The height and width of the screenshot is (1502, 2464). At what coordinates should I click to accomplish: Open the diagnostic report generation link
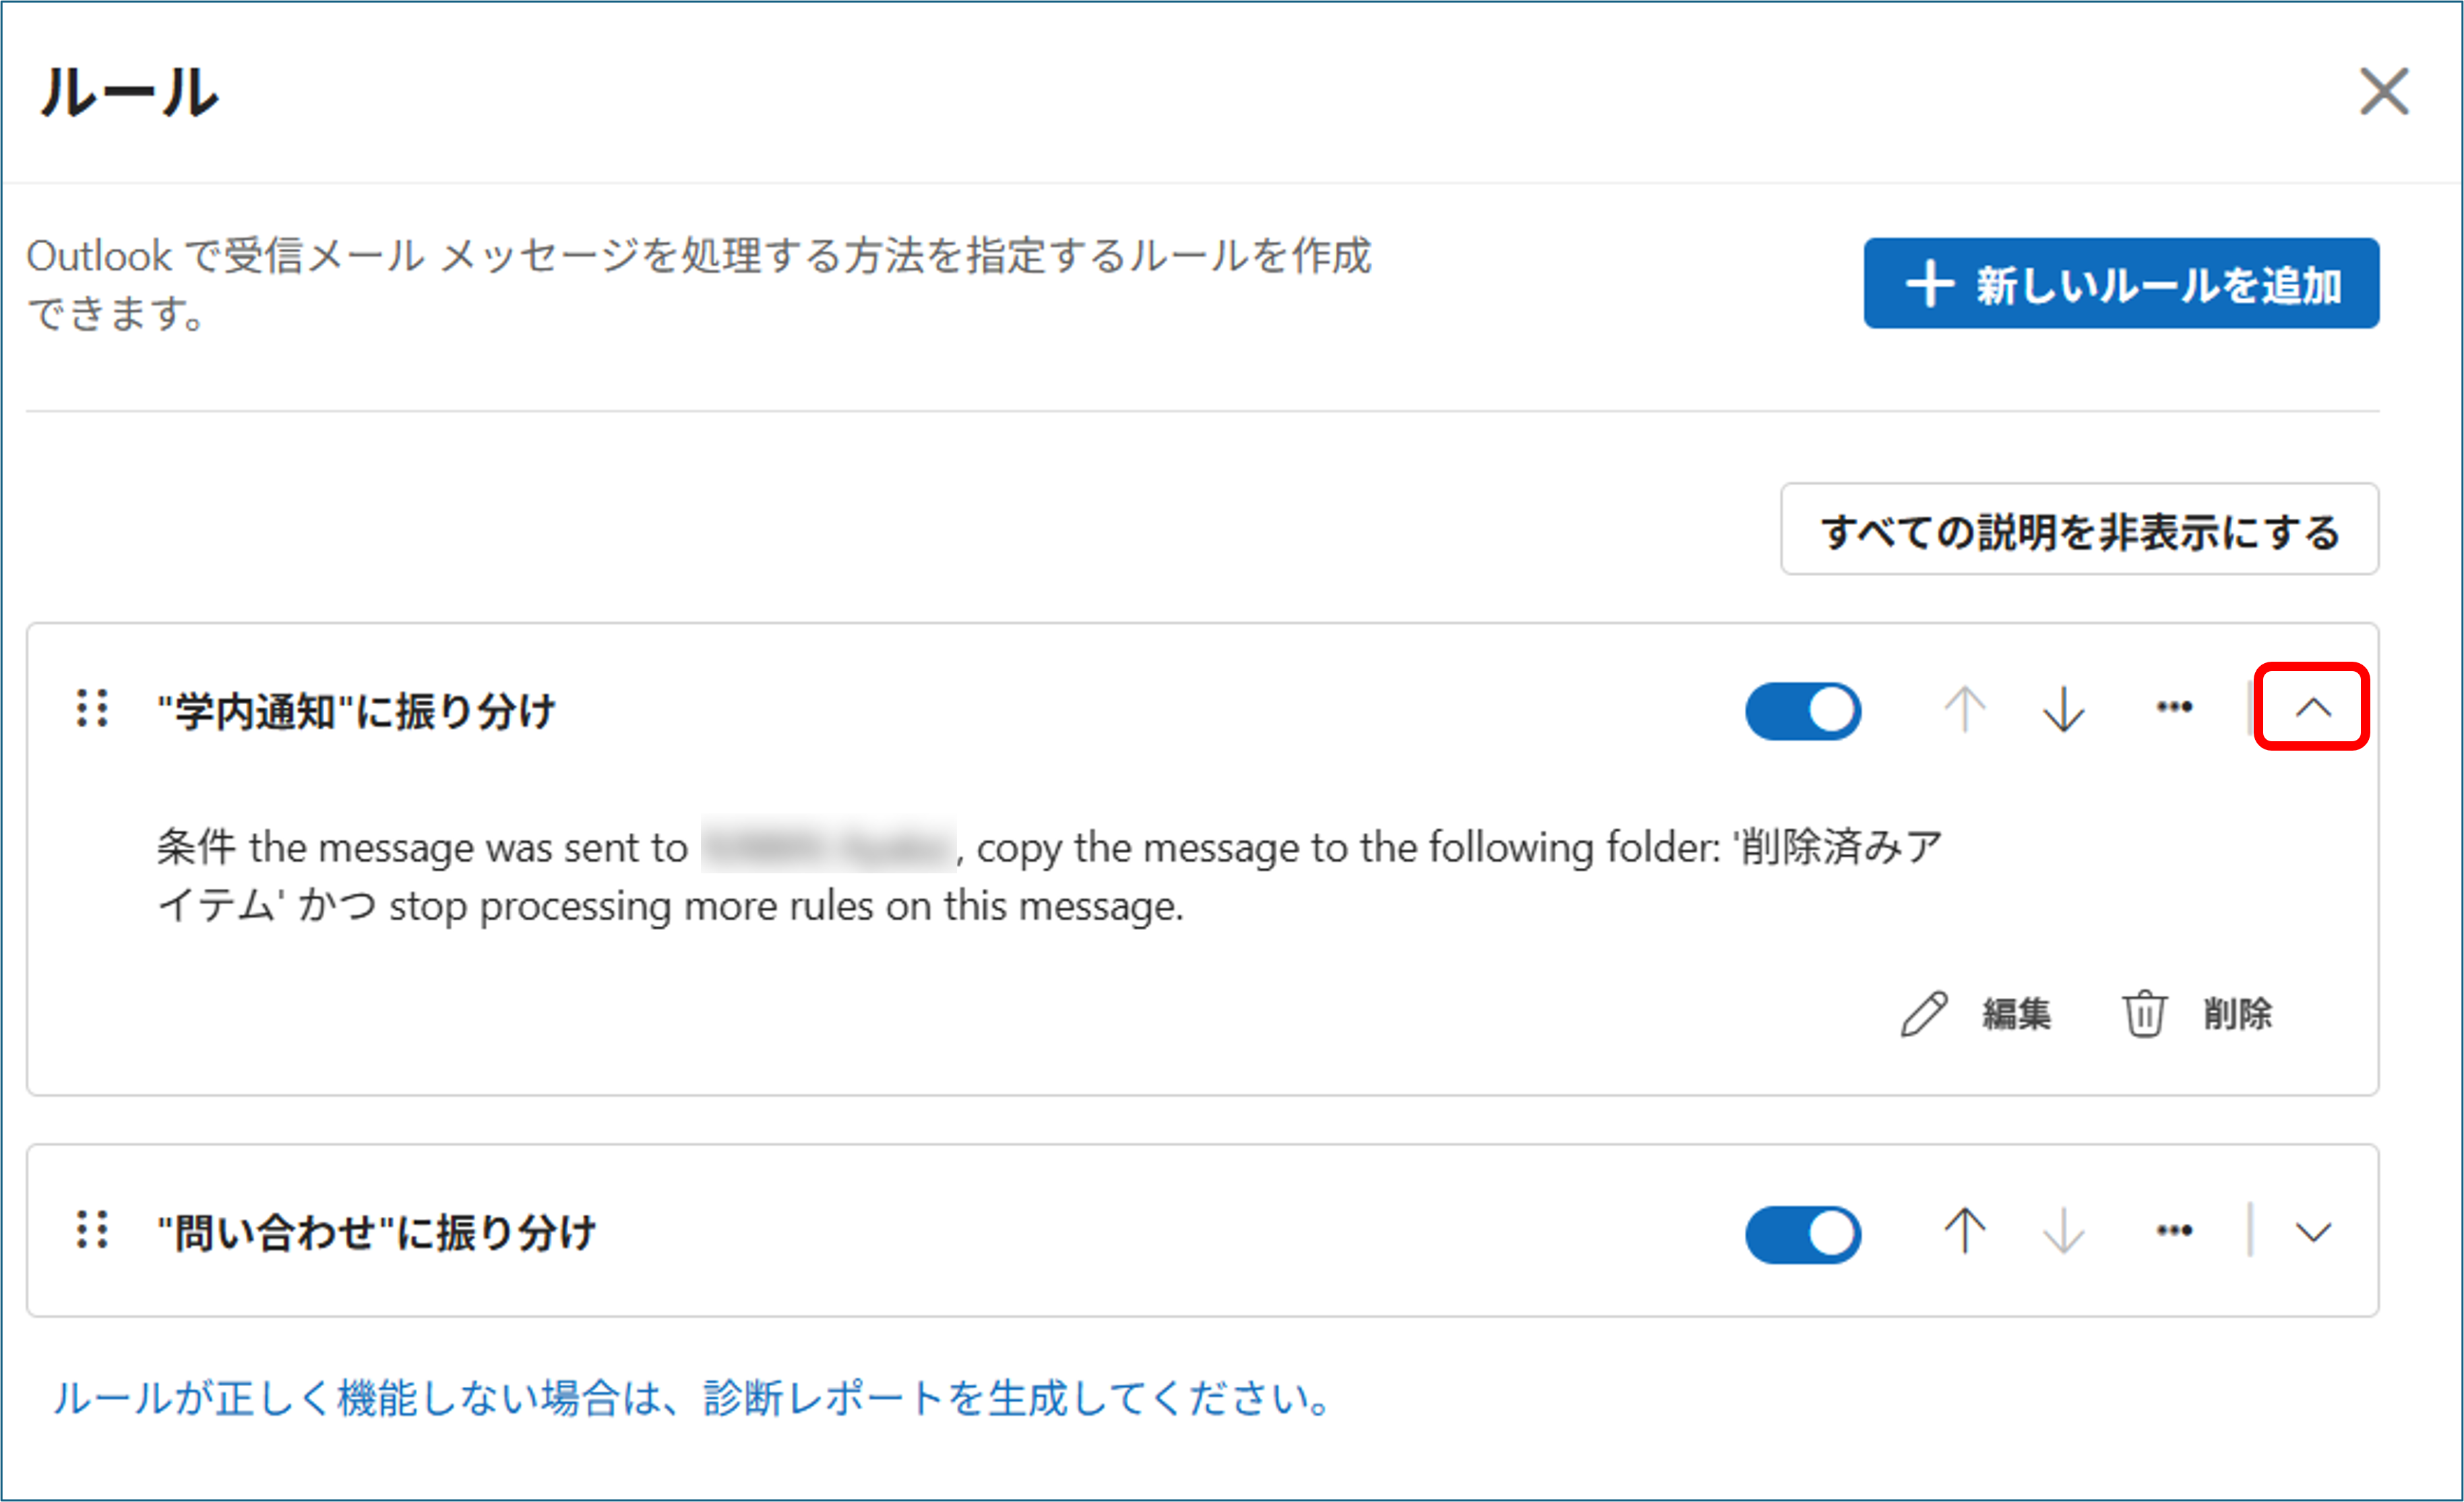coord(691,1398)
